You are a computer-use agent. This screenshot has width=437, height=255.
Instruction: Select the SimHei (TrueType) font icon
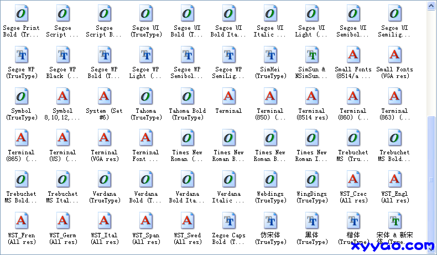click(270, 55)
